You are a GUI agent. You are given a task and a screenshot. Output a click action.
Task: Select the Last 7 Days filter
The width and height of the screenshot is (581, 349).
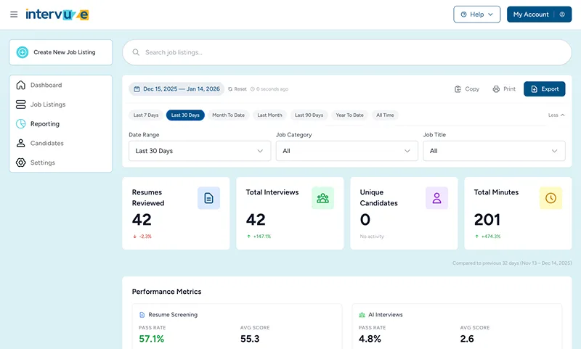pyautogui.click(x=145, y=115)
